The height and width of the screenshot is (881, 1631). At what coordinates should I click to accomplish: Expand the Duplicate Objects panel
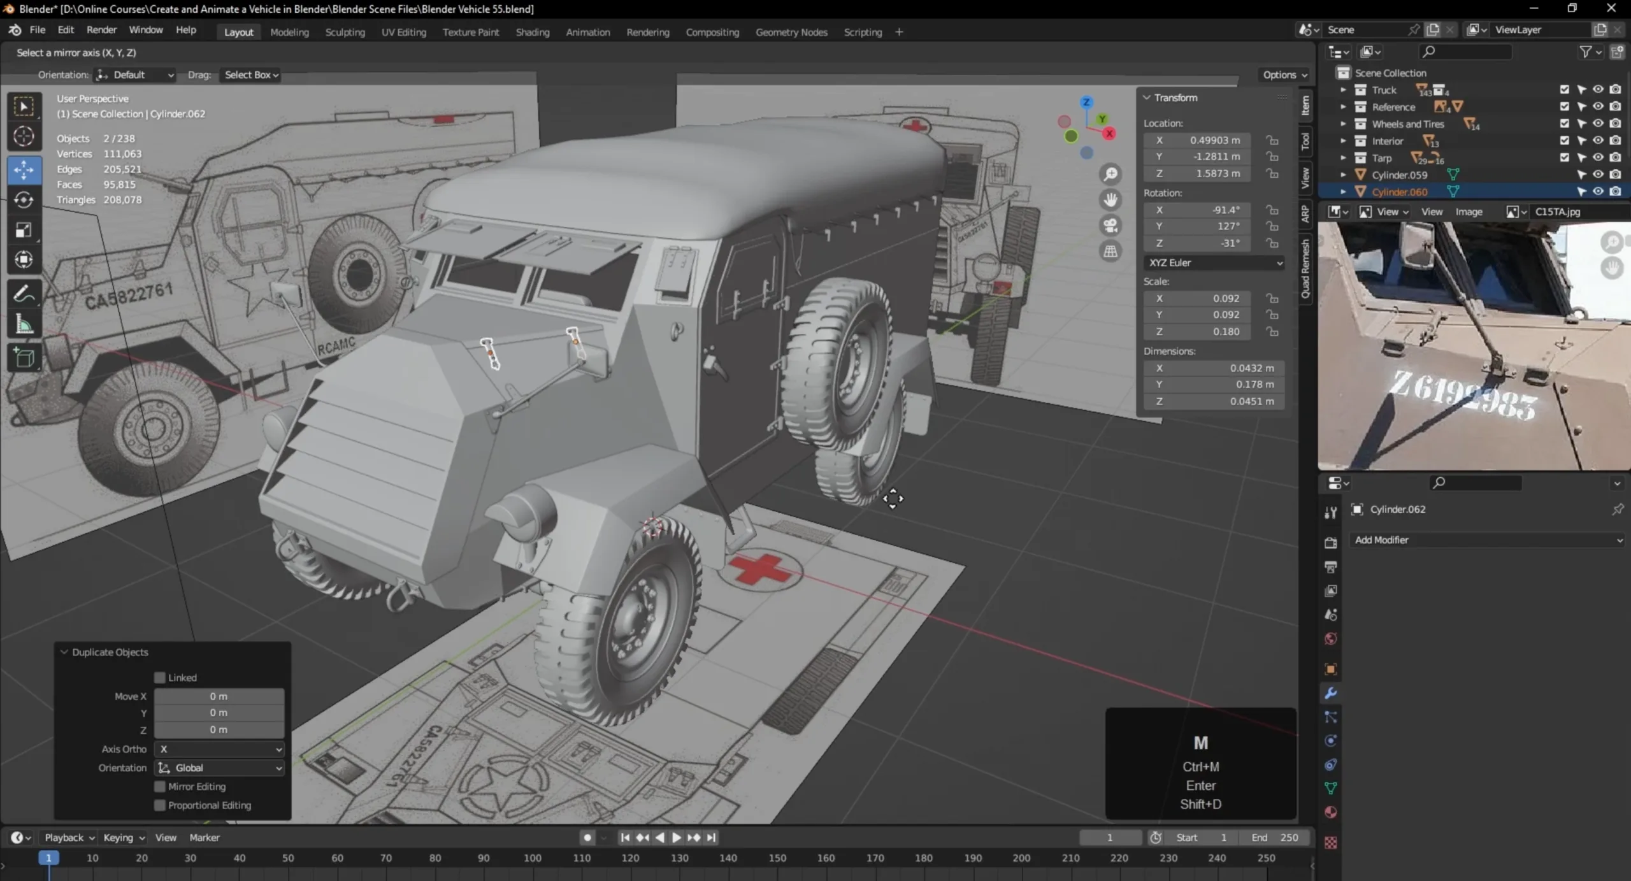click(64, 652)
